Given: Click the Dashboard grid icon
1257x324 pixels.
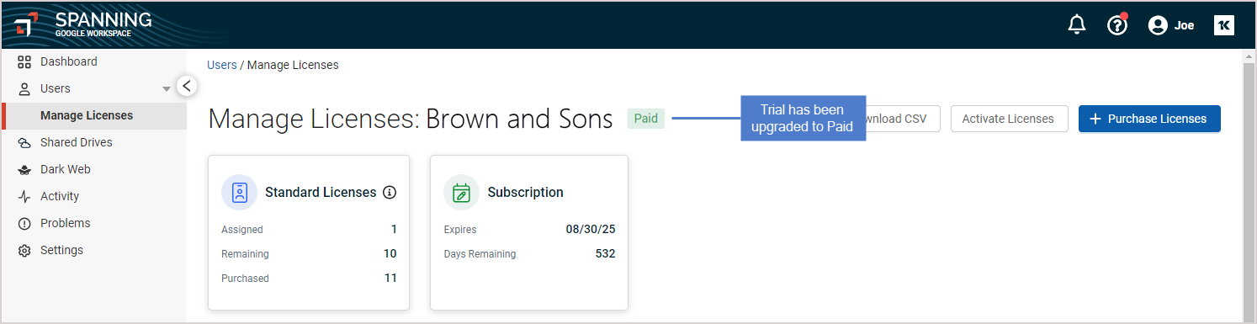Looking at the screenshot, I should (24, 61).
